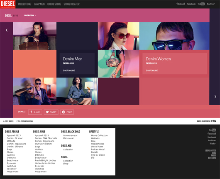Click Shop Online under Denim Men
This screenshot has width=220, height=179.
click(x=69, y=71)
